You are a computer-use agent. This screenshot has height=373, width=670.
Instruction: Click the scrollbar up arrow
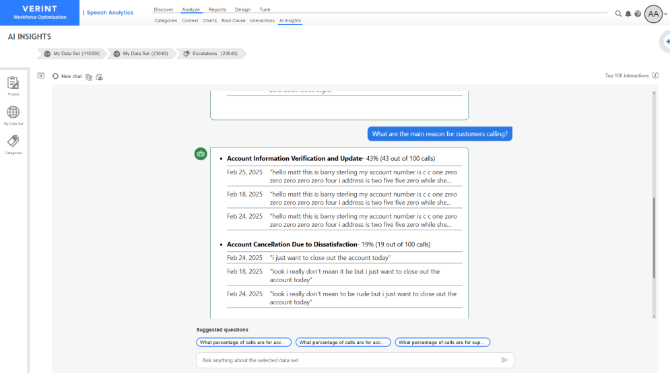(x=654, y=93)
